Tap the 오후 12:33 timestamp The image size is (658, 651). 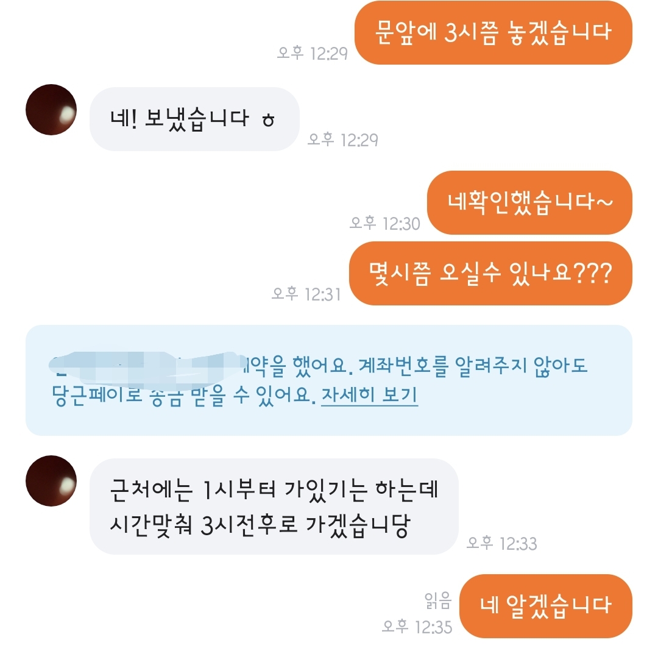coord(502,543)
